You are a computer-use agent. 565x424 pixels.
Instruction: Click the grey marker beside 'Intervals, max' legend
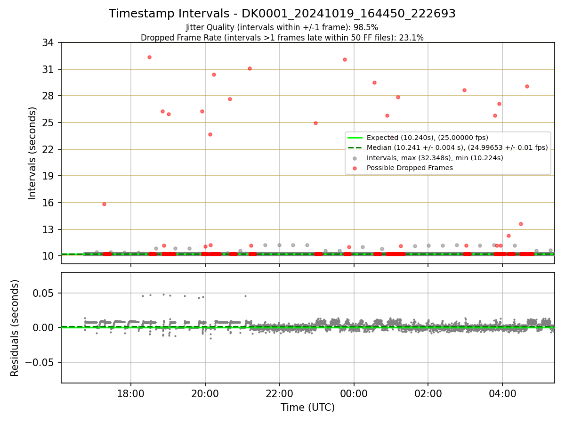click(355, 158)
